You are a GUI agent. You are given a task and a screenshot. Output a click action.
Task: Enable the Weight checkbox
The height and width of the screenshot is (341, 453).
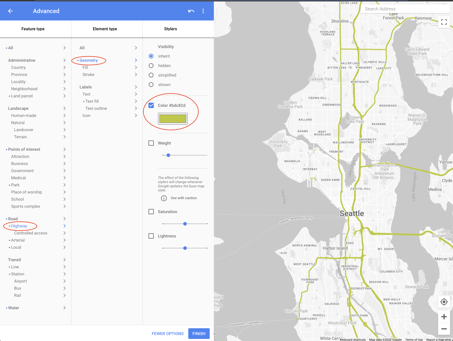(x=151, y=143)
